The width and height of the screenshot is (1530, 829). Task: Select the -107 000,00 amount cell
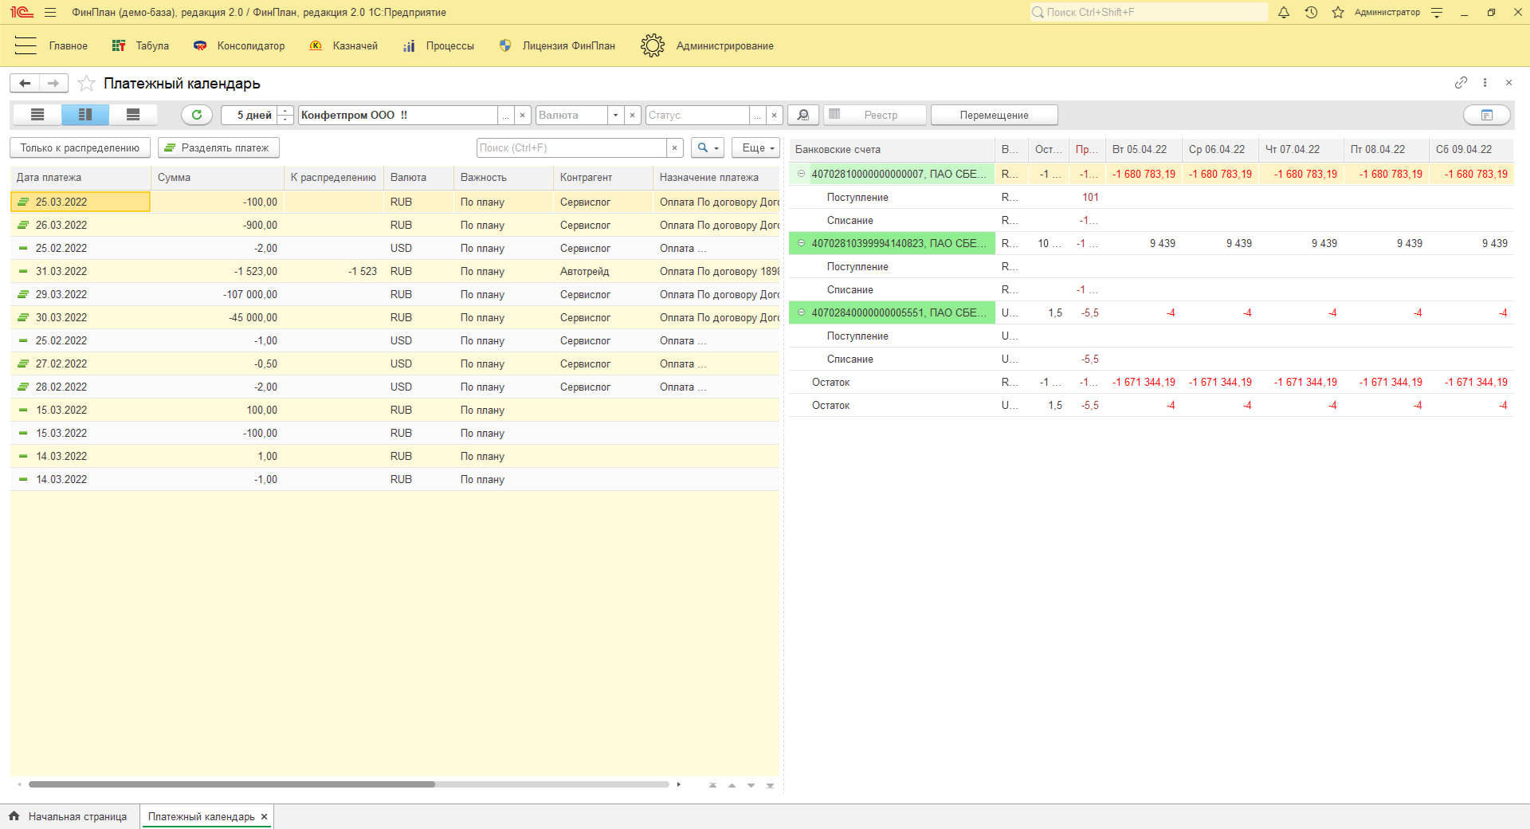click(217, 294)
